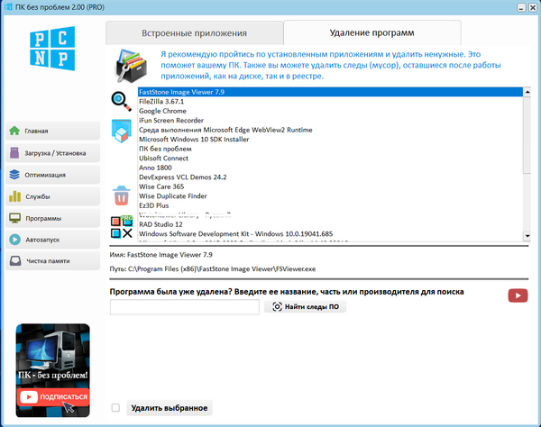Tick the checkbox beside Удалить выбранное

pyautogui.click(x=115, y=408)
